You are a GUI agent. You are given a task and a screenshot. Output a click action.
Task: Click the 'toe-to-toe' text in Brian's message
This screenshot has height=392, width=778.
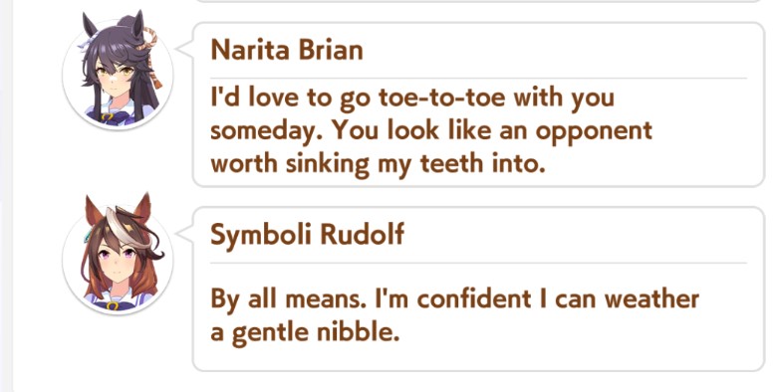click(x=442, y=98)
